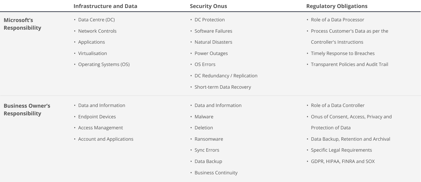Click the Endpoint Devices list item
The width and height of the screenshot is (421, 182).
click(x=97, y=117)
